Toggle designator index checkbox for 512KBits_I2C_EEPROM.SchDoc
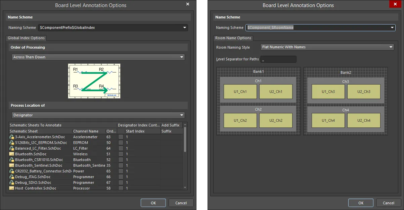Viewport: 404px width, 210px height. [x=121, y=143]
